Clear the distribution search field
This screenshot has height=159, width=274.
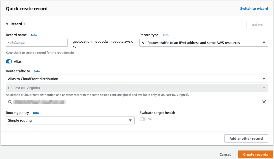264,102
